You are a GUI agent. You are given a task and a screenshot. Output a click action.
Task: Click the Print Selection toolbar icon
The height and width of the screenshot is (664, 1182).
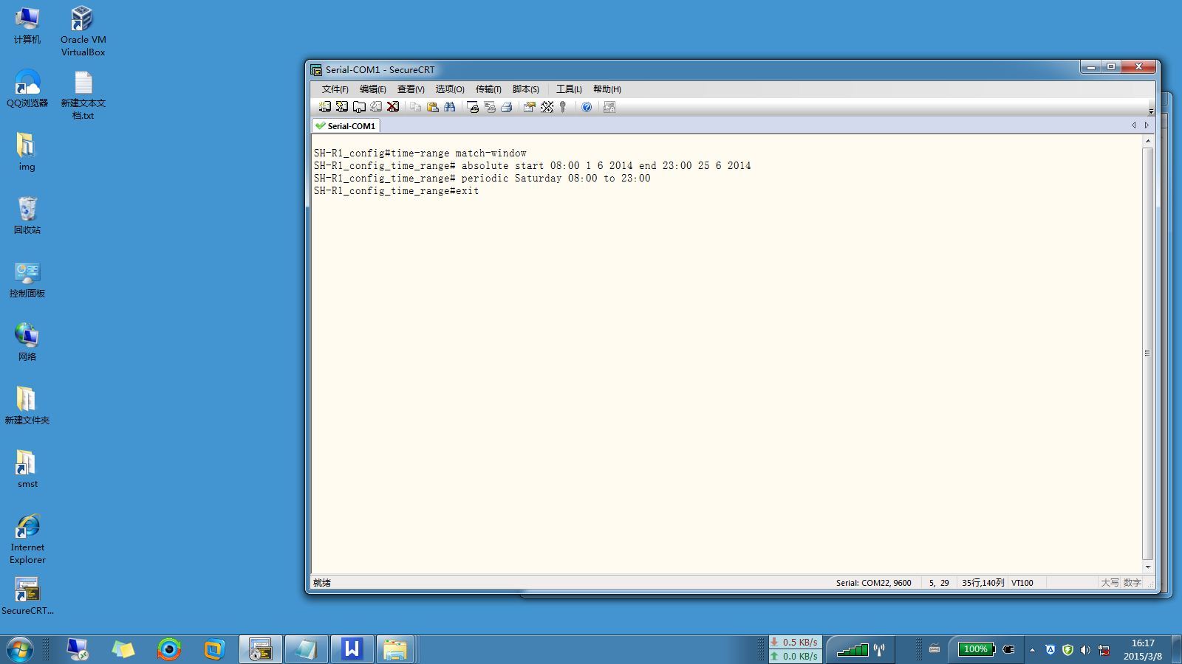point(489,107)
